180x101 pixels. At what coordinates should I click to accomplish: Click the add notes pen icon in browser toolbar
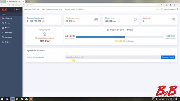[171, 5]
